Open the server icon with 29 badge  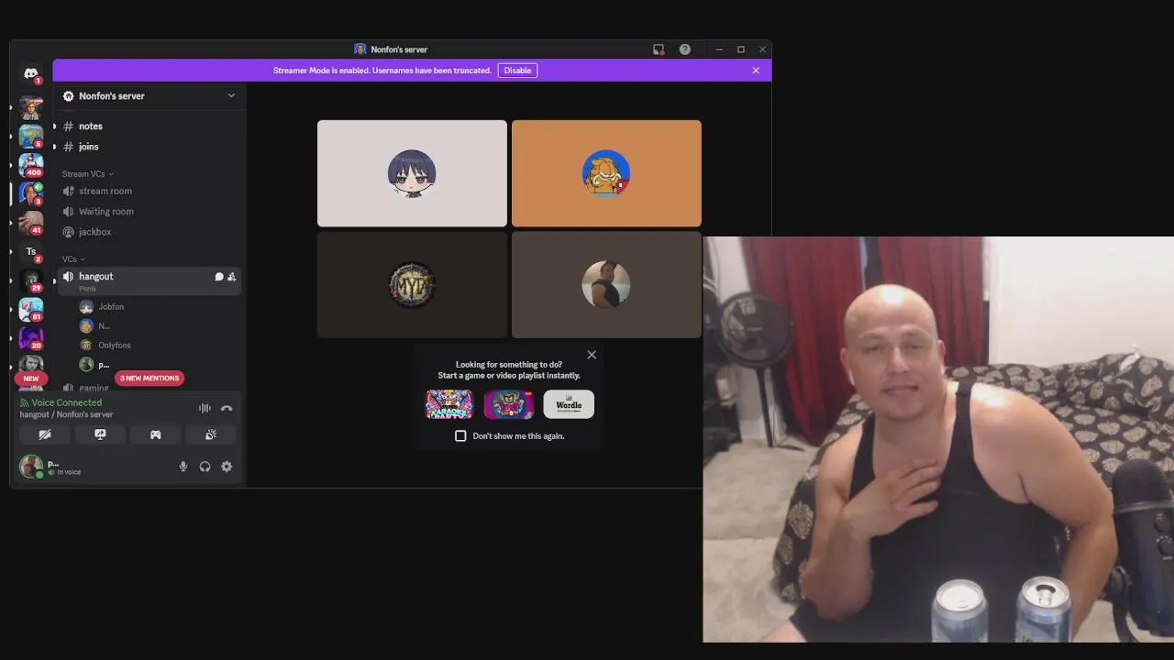click(x=31, y=280)
